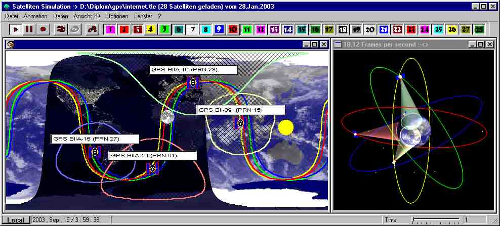Toggle satellite 14 navy button
Viewport: 500px width, 226px height.
288,30
